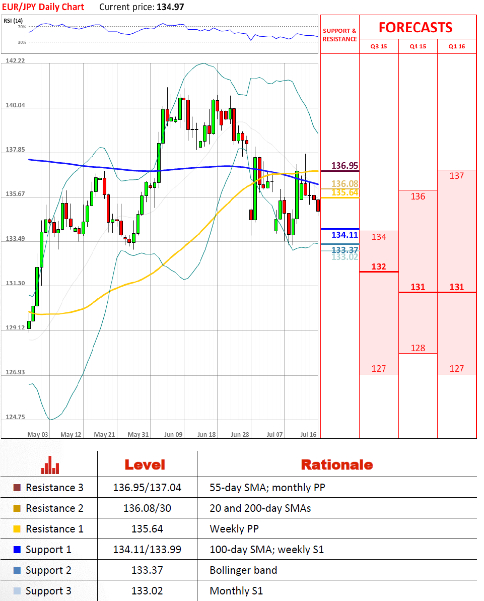Screen dimensions: 484x601
Task: Click the 142.22 price axis label
Action: 15,60
